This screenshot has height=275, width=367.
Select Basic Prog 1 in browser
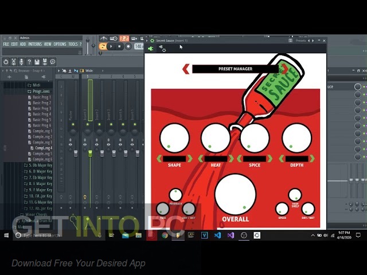40,97
